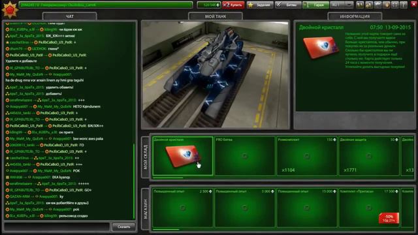Image resolution: width=418 pixels, height=235 pixels.
Task: Select the green Гараж button
Action: 315,5
